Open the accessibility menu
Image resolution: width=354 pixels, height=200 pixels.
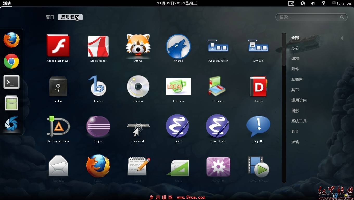[302, 3]
